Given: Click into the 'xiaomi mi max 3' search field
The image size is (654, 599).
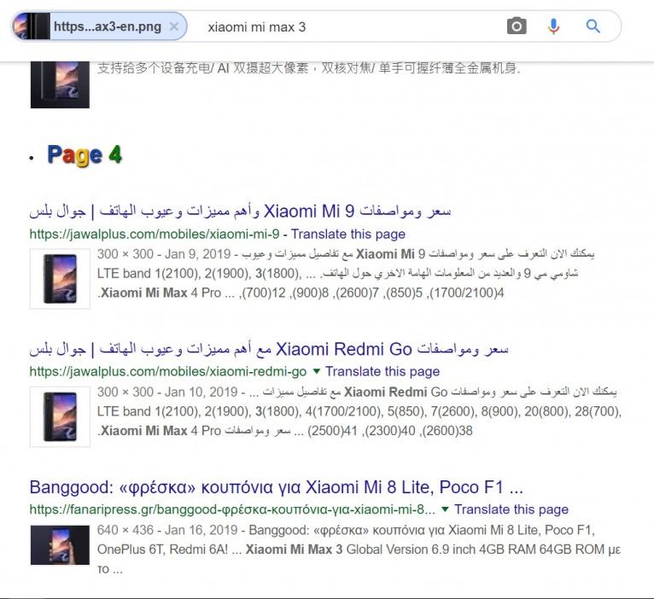Looking at the screenshot, I should pos(350,27).
